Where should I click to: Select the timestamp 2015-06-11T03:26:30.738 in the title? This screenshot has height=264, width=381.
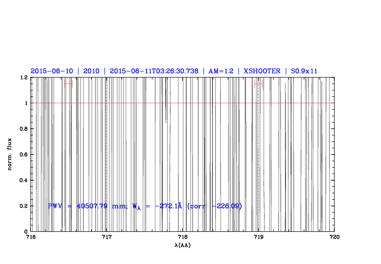click(x=154, y=71)
